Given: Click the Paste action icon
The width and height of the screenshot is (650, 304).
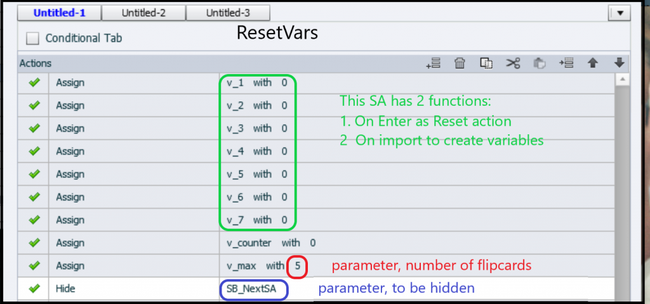Looking at the screenshot, I should click(539, 63).
